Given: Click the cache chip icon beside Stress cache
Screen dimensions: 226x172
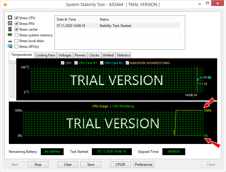Looking at the screenshot, I should click(10, 29).
